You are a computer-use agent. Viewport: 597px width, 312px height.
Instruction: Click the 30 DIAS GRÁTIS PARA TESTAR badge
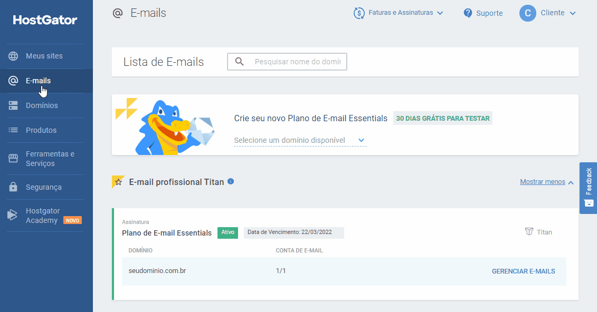tap(442, 118)
